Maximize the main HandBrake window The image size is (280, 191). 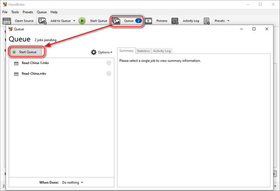260,4
